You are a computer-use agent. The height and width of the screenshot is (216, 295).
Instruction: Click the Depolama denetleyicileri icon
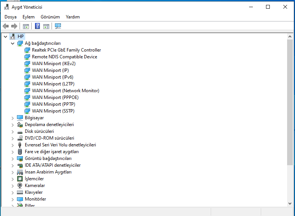point(20,125)
